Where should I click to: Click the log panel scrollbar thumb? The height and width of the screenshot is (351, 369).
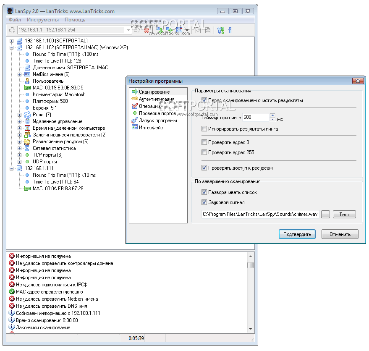pos(250,265)
